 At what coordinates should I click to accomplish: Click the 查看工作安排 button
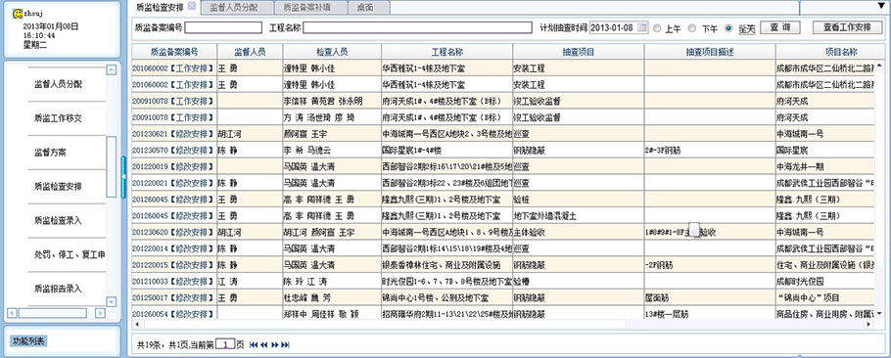point(847,27)
